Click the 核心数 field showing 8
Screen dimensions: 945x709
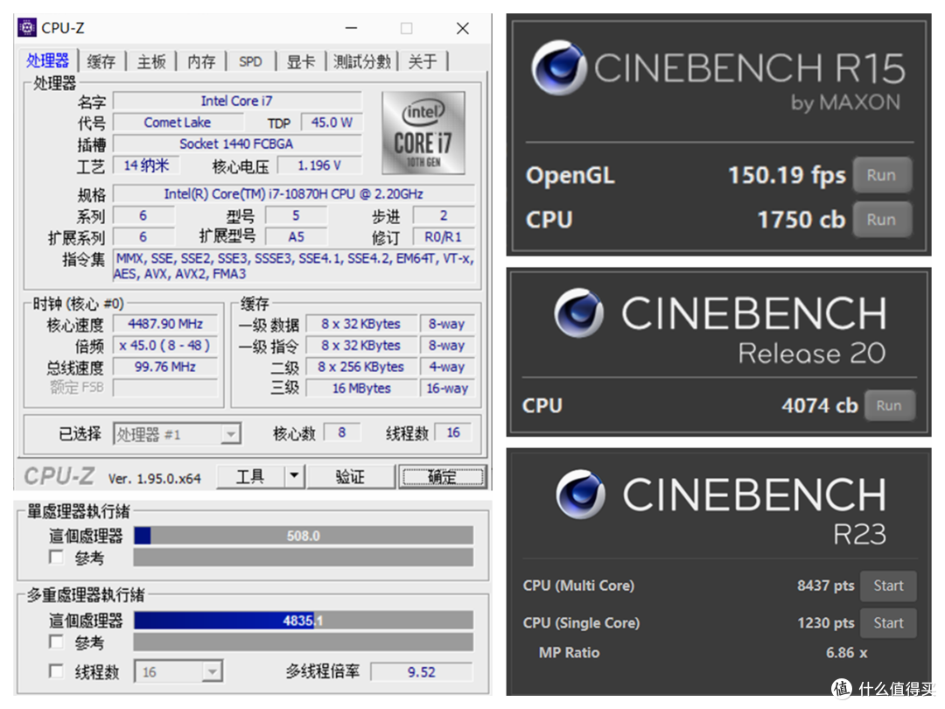(x=341, y=432)
